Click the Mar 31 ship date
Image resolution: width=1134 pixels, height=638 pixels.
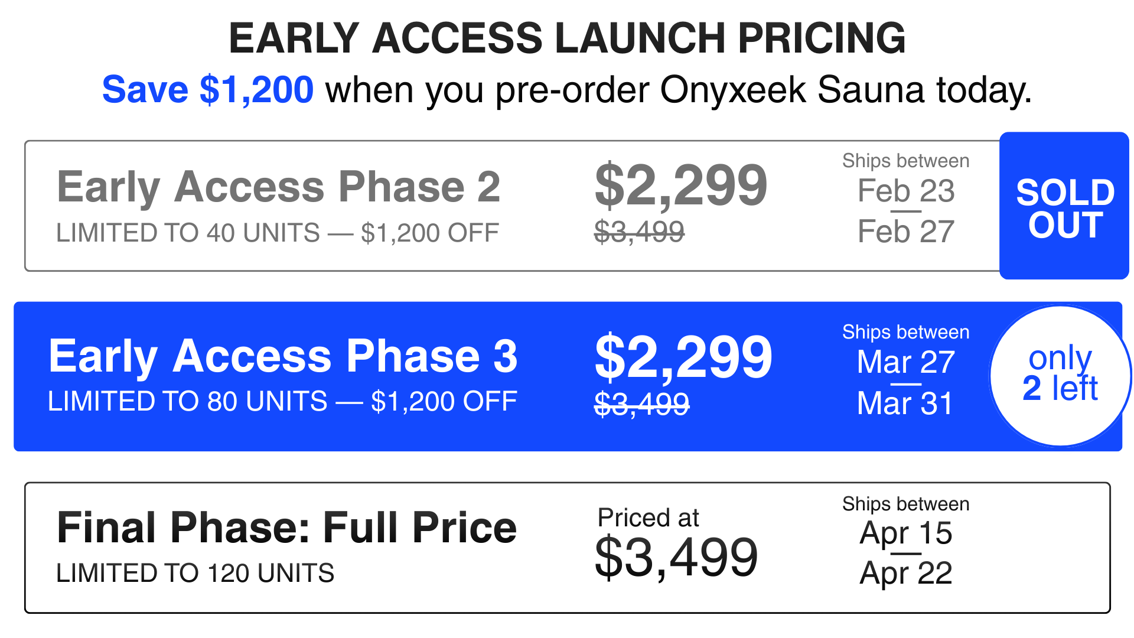[x=905, y=403]
